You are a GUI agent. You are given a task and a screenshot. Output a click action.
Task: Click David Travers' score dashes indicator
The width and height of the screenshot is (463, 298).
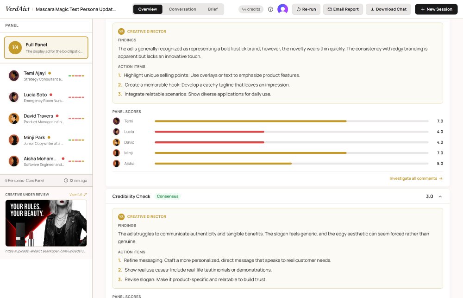click(x=76, y=119)
